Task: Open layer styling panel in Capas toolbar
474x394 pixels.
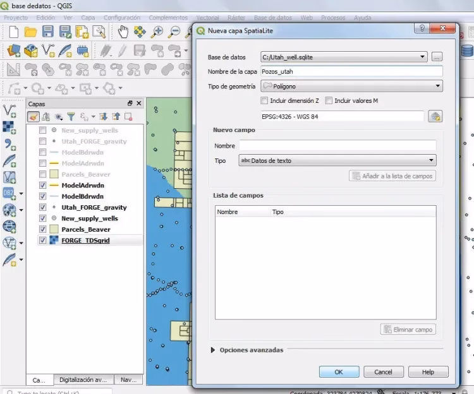Action: tap(33, 117)
